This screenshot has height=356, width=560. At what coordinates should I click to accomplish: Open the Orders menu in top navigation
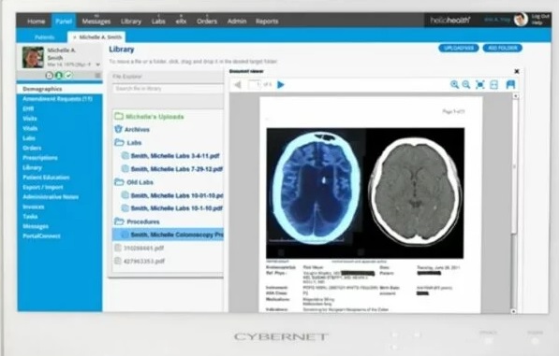pos(207,21)
